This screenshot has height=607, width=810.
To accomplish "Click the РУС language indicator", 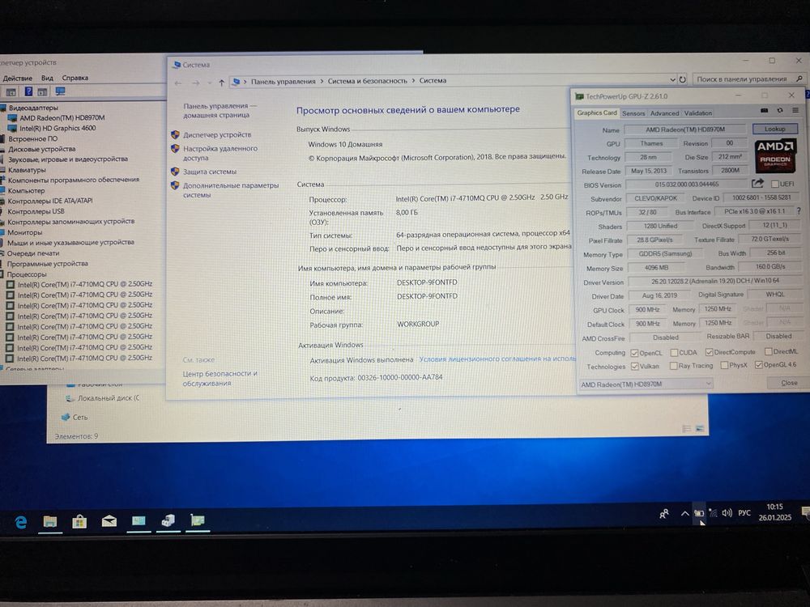I will click(744, 512).
